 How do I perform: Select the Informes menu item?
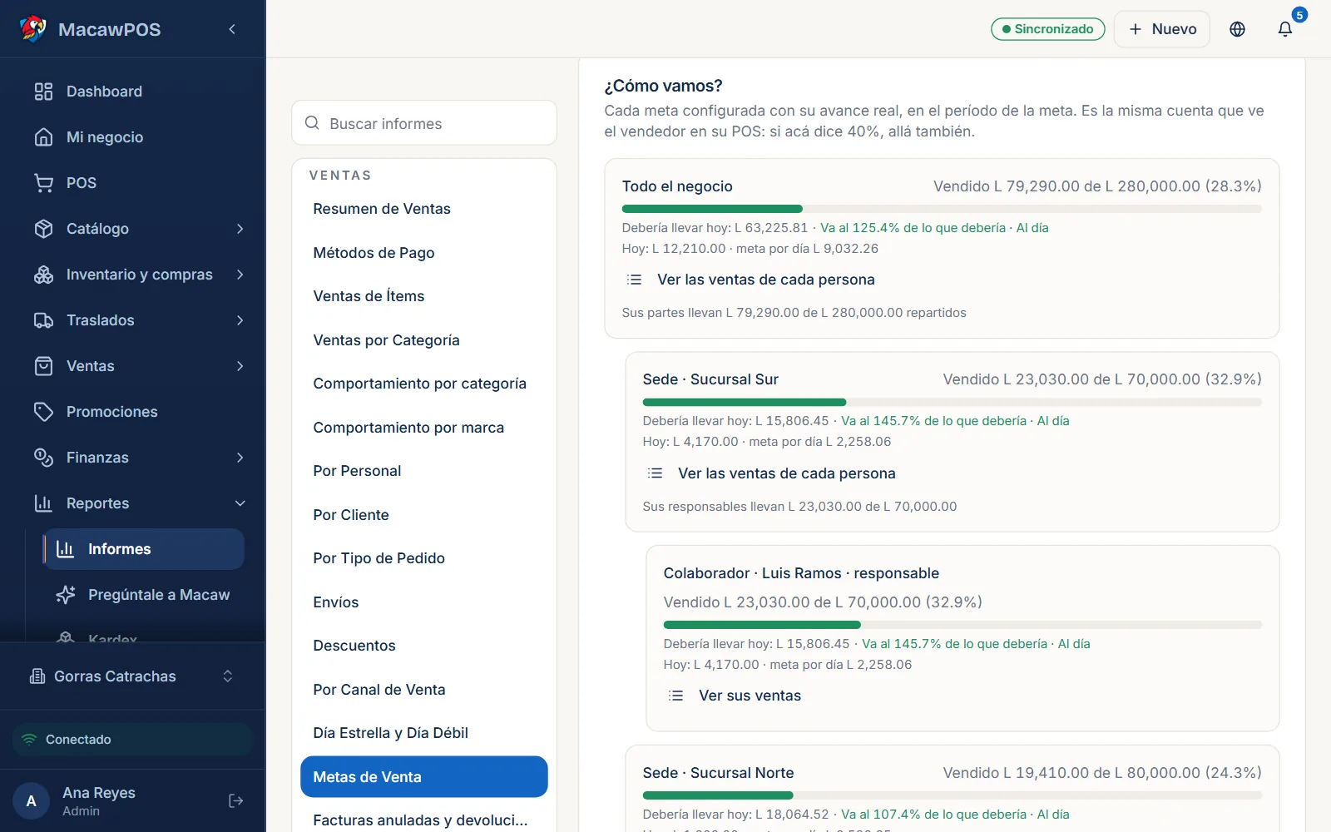click(144, 549)
